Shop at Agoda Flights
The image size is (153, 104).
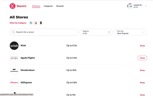(x=142, y=58)
